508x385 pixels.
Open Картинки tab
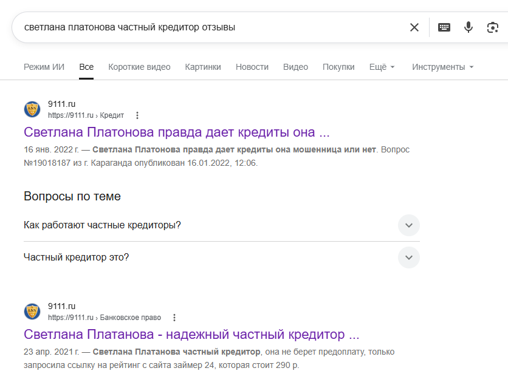click(x=203, y=67)
